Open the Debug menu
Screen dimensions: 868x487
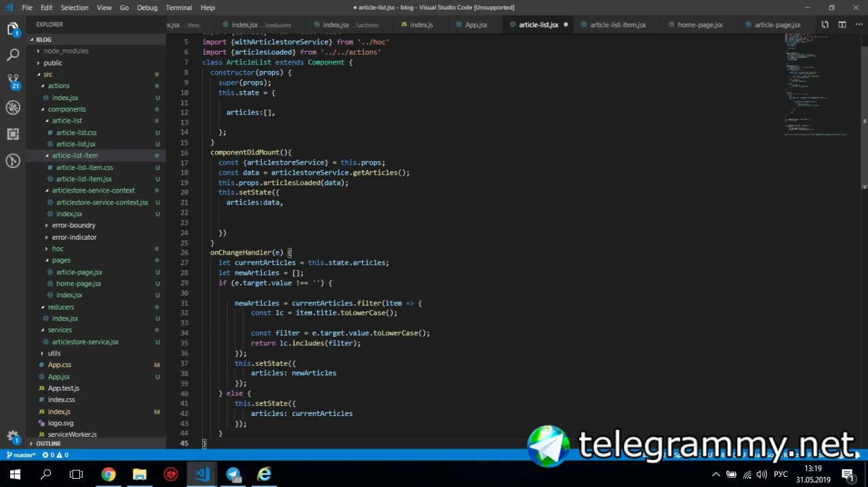(x=147, y=7)
